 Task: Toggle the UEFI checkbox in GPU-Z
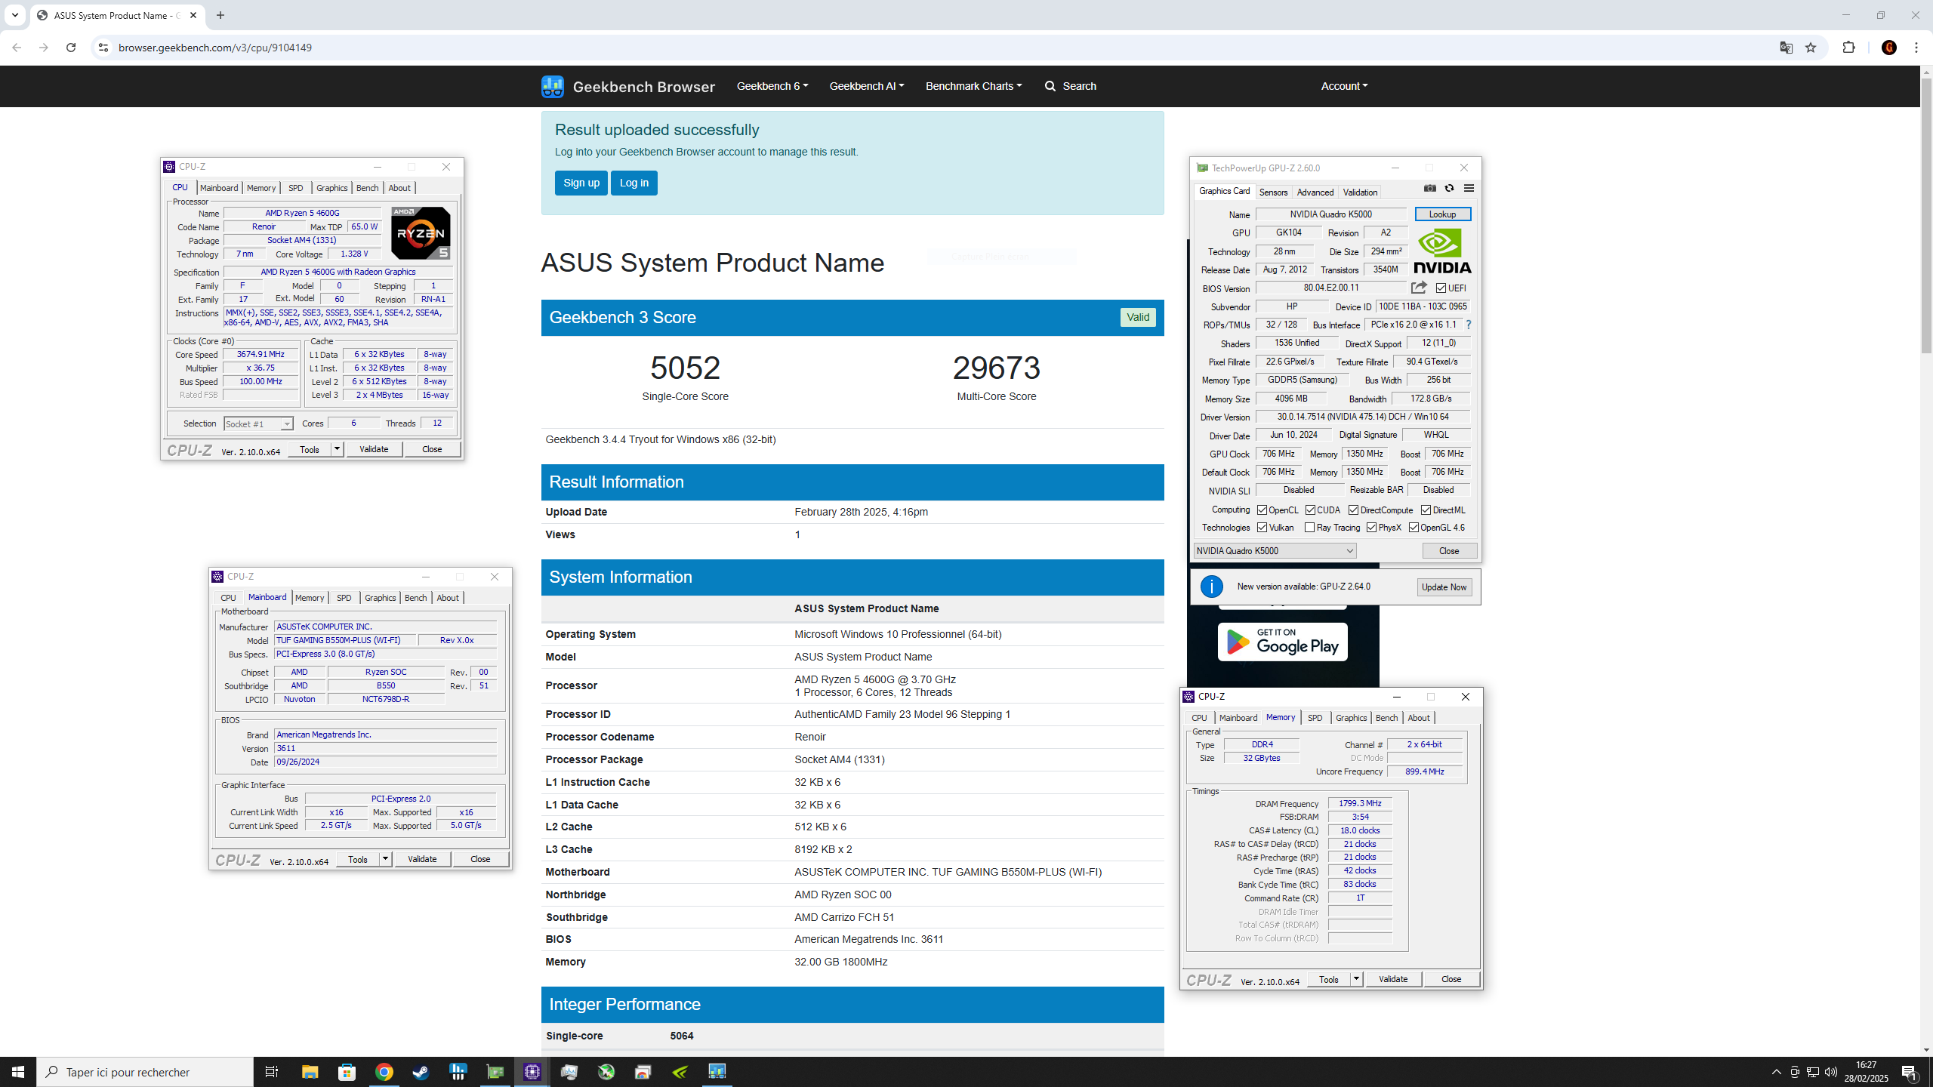click(x=1441, y=288)
